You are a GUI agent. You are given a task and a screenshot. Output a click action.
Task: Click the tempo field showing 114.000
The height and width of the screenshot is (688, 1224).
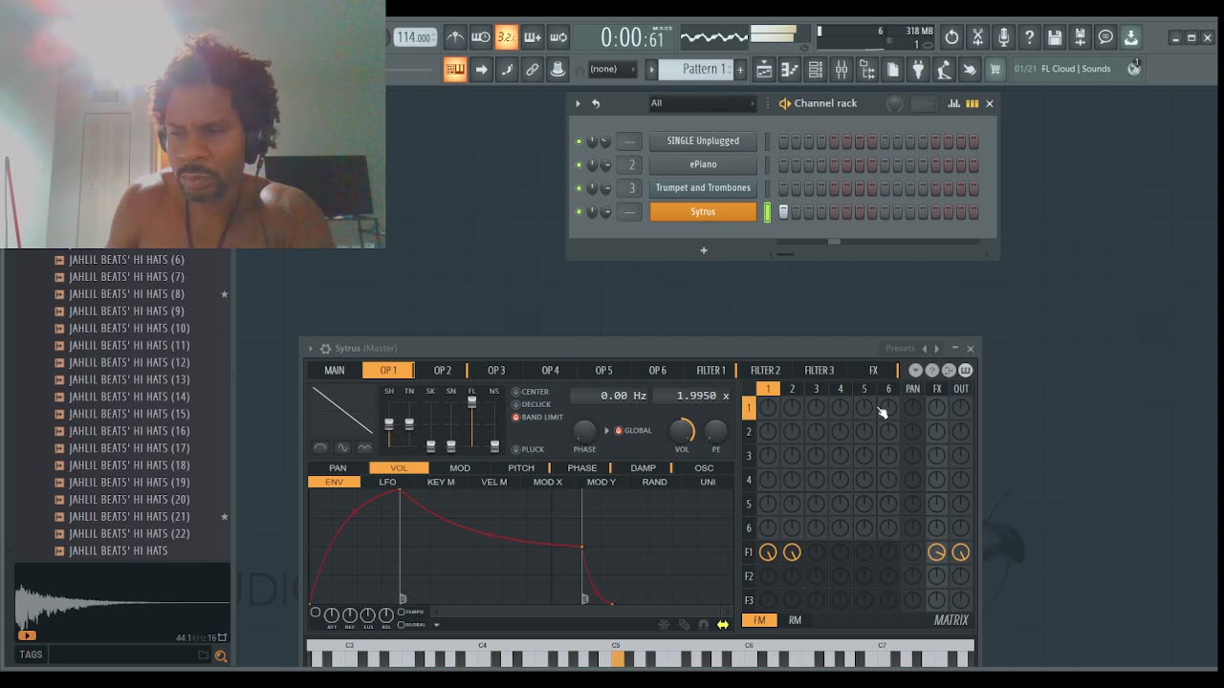[x=414, y=37]
